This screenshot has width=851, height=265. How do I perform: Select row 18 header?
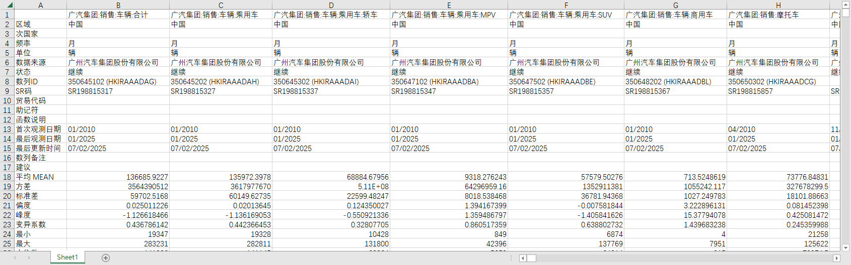[7, 177]
